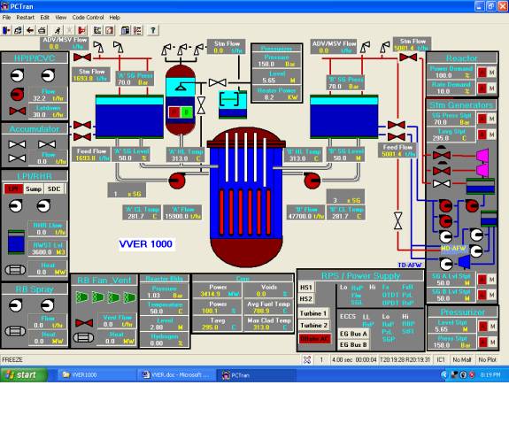The width and height of the screenshot is (509, 439).
Task: Open the View menu
Action: pos(61,17)
